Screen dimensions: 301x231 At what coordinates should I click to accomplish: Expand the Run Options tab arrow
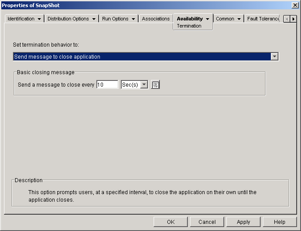133,19
